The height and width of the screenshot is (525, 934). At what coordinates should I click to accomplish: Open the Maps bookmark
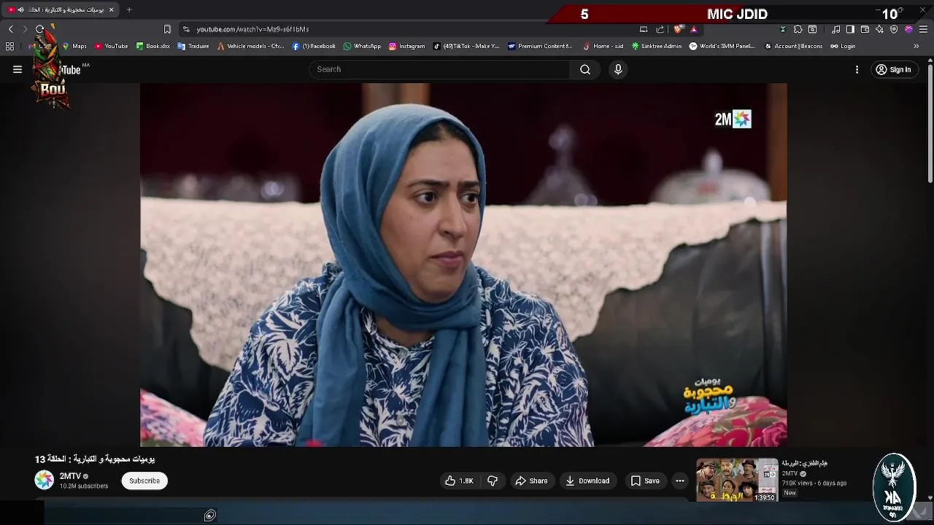click(x=74, y=46)
